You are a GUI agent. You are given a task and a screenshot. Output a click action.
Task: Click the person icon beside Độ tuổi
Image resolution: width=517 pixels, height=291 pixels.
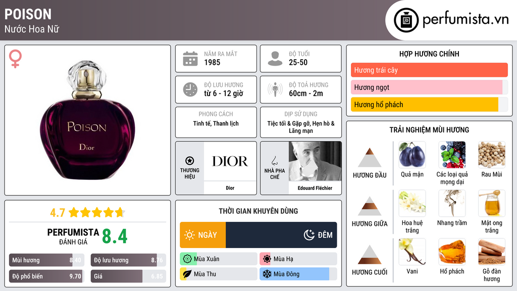click(275, 59)
